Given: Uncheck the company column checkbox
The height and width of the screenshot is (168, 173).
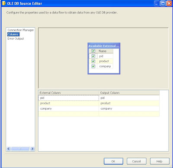Looking at the screenshot, I should pyautogui.click(x=93, y=67).
